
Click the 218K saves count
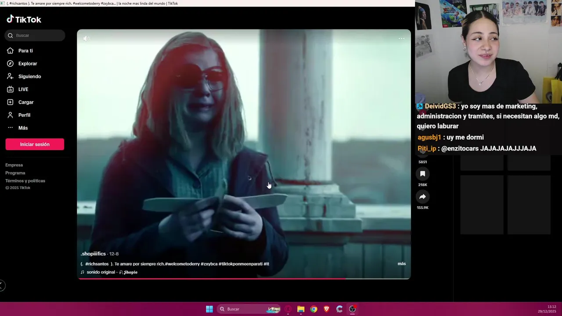pyautogui.click(x=422, y=185)
